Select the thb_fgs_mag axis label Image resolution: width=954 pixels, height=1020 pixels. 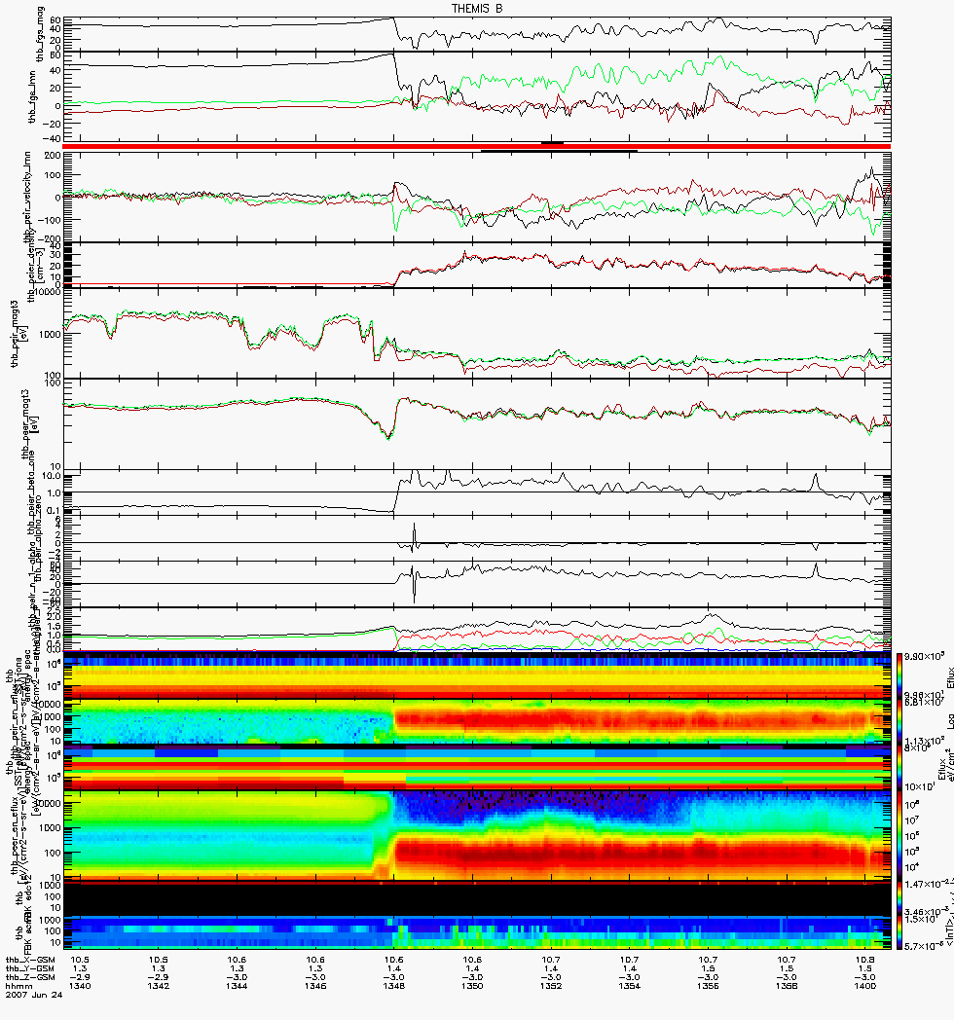click(40, 34)
